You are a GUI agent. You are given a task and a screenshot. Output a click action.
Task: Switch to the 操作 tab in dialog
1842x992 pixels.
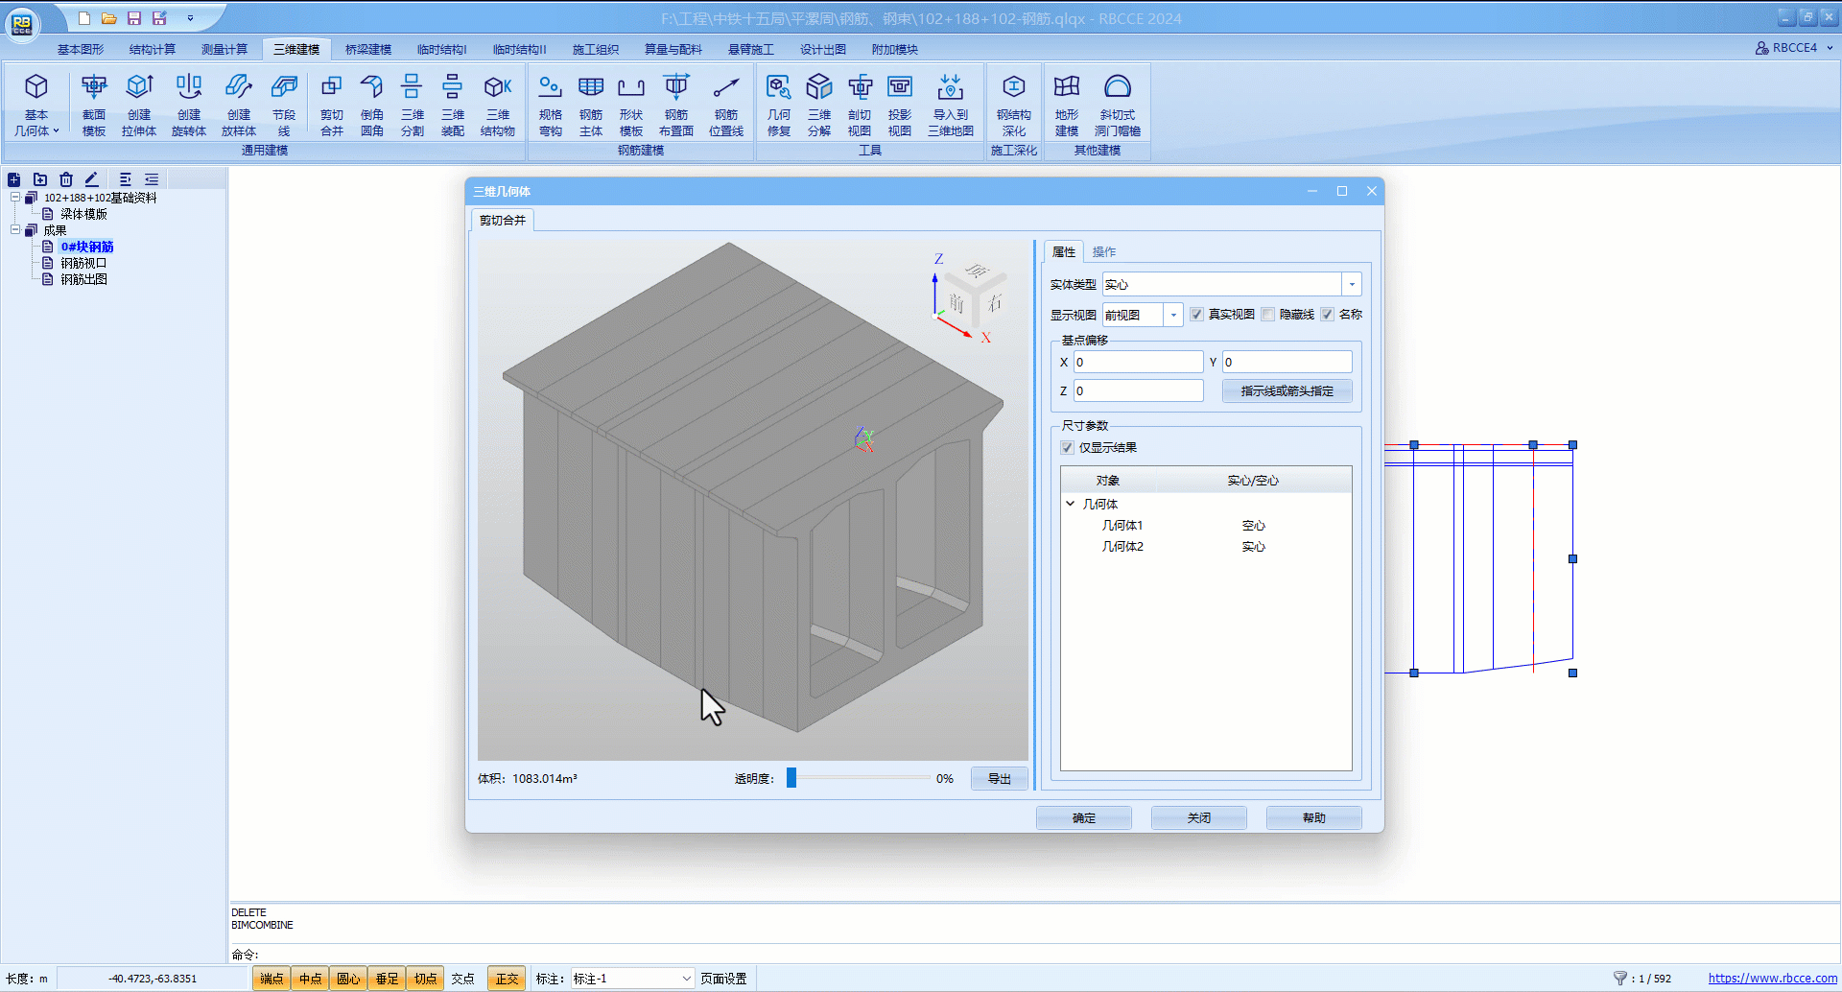click(1104, 252)
